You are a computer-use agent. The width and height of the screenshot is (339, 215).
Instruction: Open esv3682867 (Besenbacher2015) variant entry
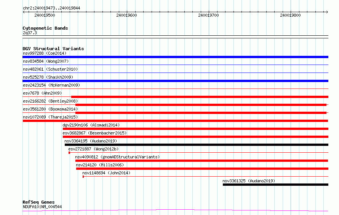[94, 133]
